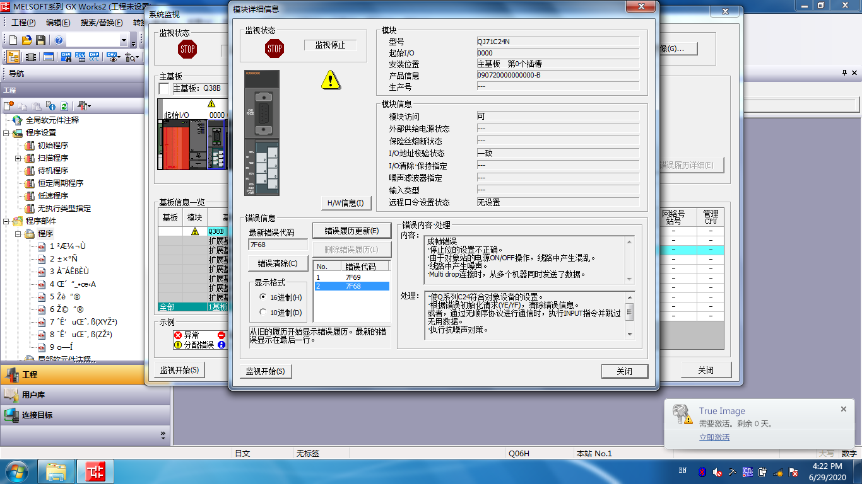
Task: Open the 编辑(E) menu
Action: (58, 22)
